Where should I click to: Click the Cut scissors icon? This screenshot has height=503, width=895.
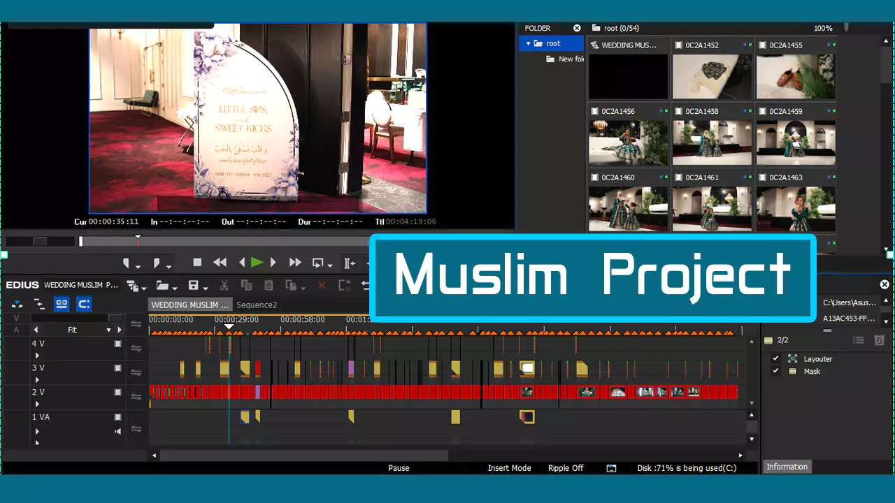point(224,286)
